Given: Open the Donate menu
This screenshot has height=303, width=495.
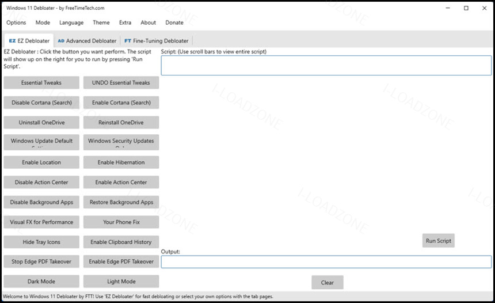Looking at the screenshot, I should click(174, 22).
